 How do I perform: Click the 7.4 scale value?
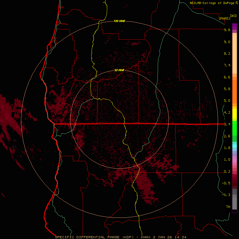click(227, 65)
